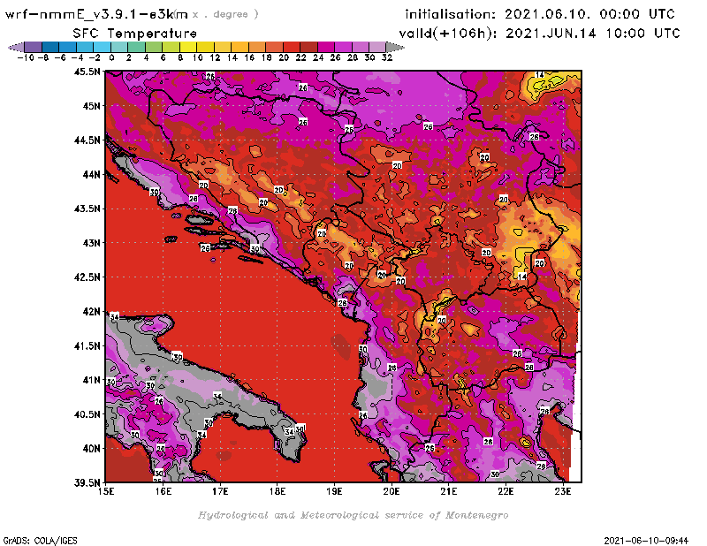Click the yellow-green swatch between 6 and 8

tap(171, 47)
